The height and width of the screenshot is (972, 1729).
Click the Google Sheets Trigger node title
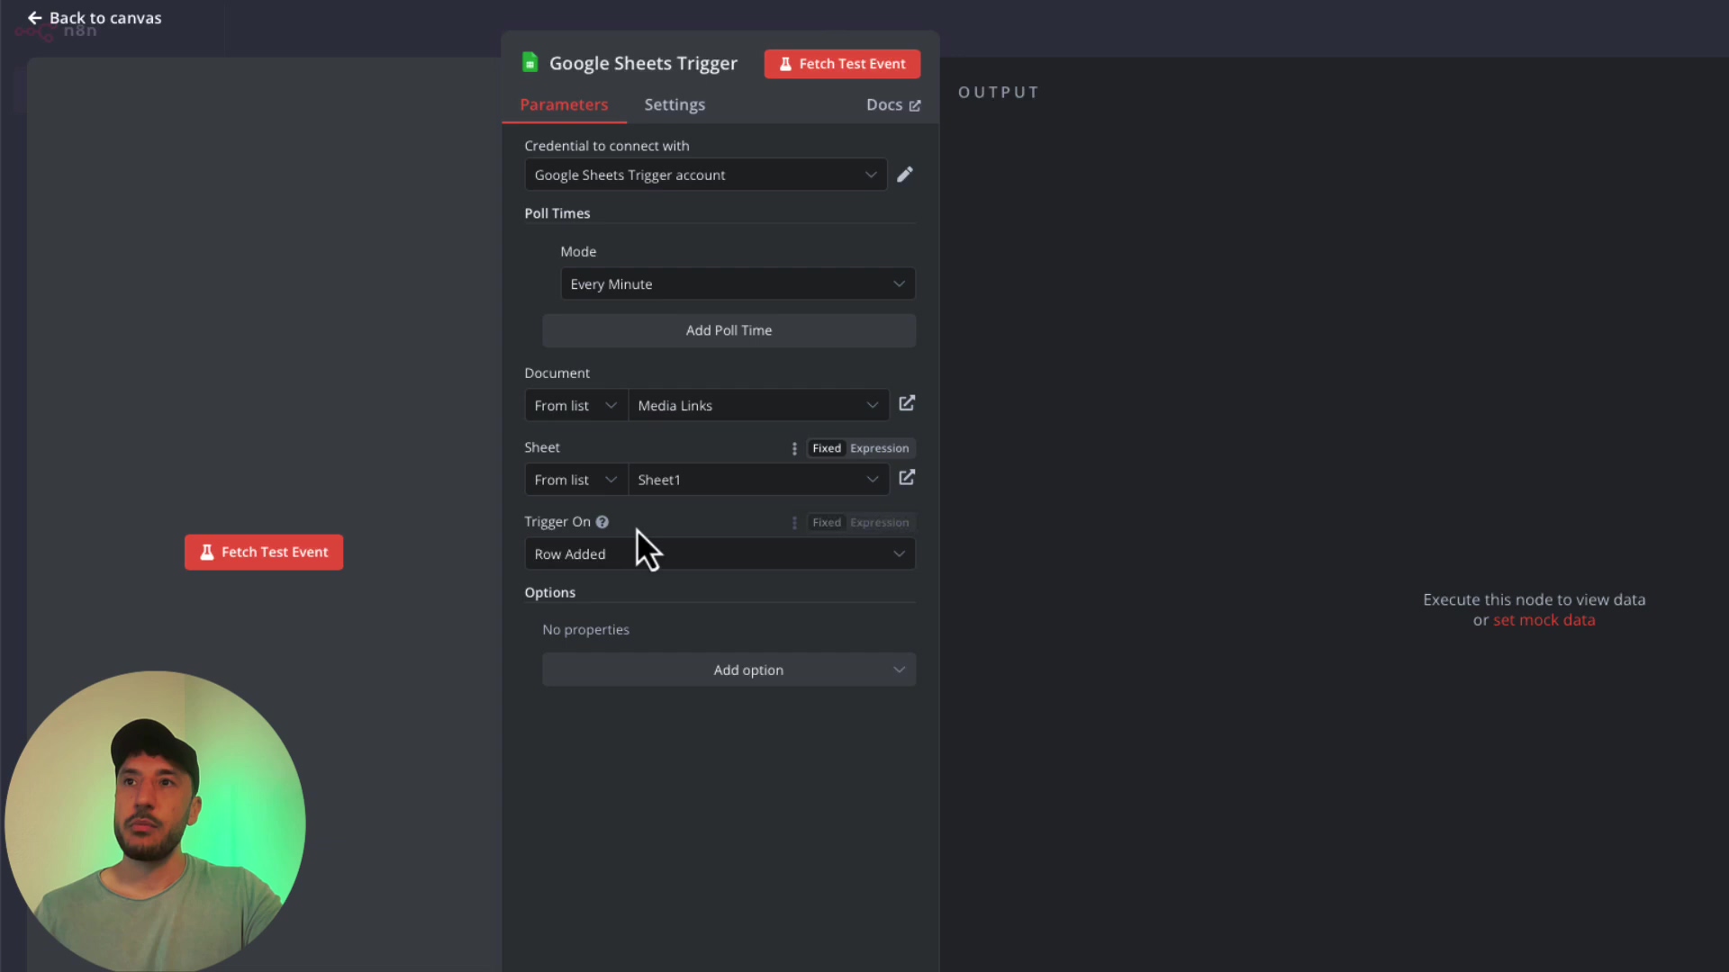[x=643, y=63]
